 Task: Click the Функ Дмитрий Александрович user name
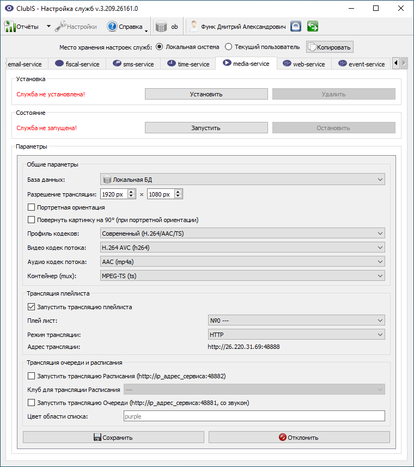(243, 27)
